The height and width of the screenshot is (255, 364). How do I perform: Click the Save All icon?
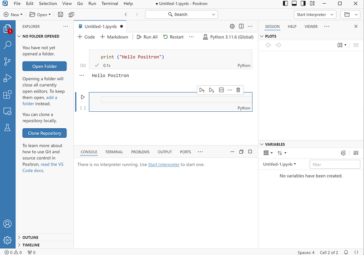pyautogui.click(x=71, y=15)
